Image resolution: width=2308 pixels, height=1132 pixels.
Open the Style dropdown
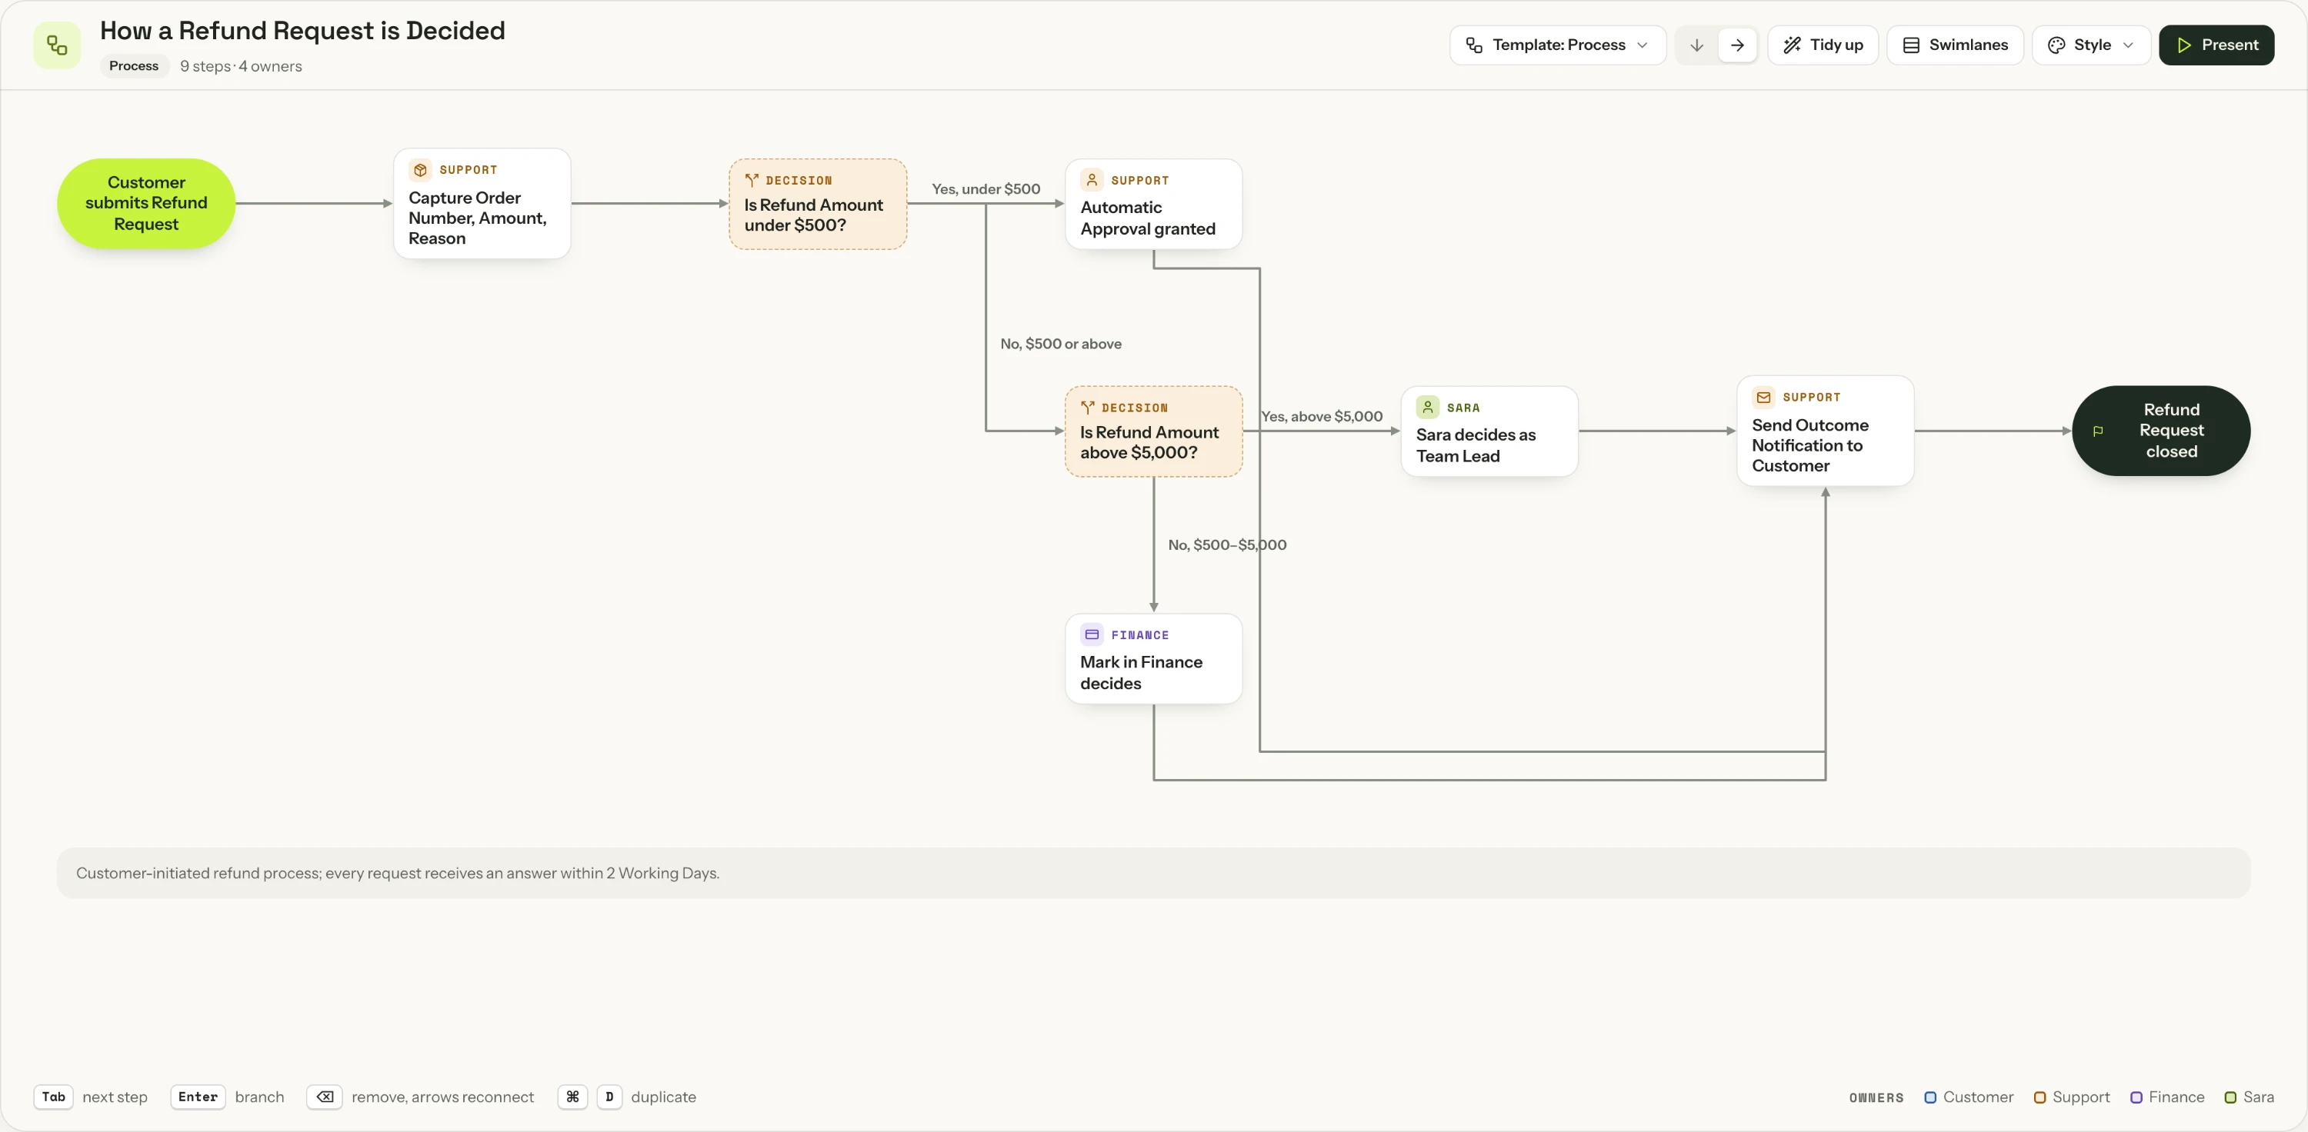point(2091,45)
